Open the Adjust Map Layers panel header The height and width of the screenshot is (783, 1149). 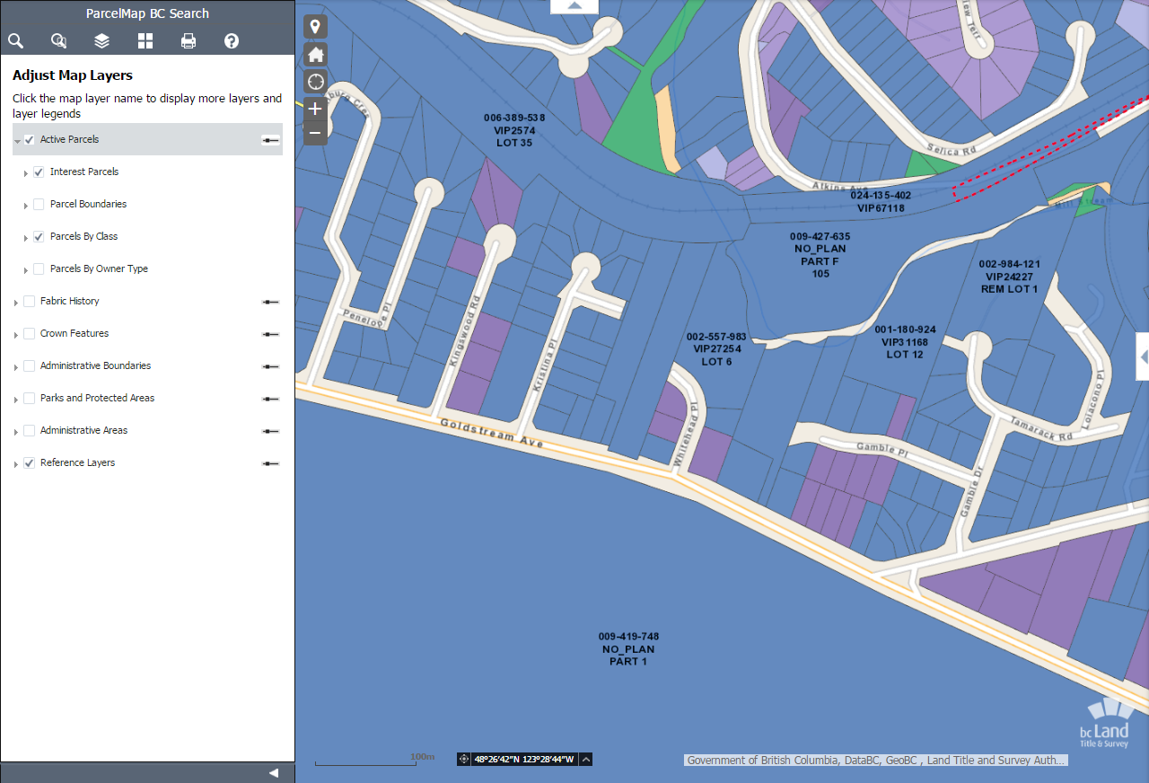click(x=72, y=75)
